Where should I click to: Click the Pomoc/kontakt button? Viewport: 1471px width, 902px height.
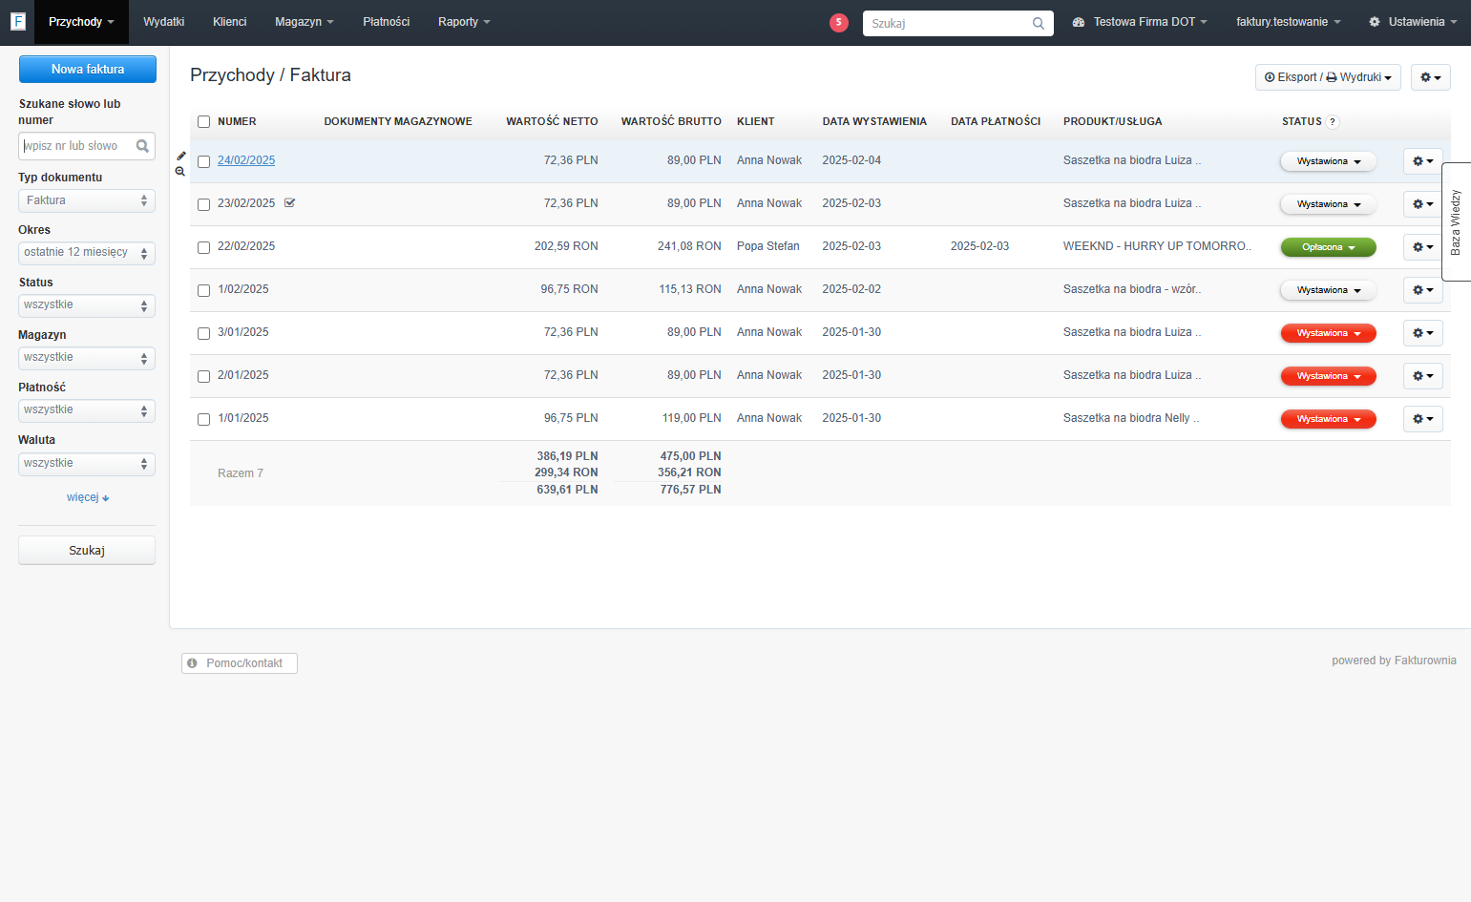click(240, 663)
